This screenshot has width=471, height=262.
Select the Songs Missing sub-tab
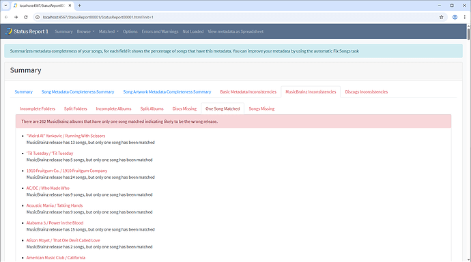click(x=261, y=108)
